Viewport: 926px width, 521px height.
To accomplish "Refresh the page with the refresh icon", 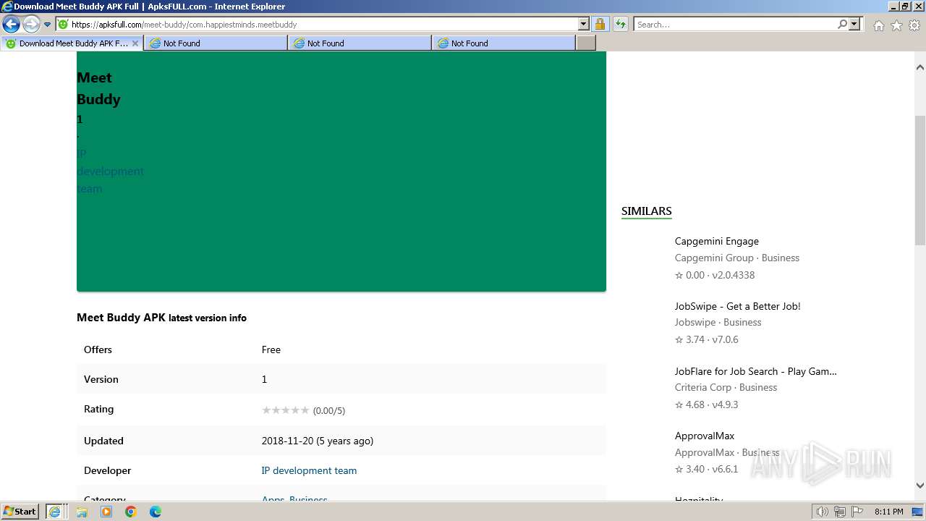I will coord(620,24).
